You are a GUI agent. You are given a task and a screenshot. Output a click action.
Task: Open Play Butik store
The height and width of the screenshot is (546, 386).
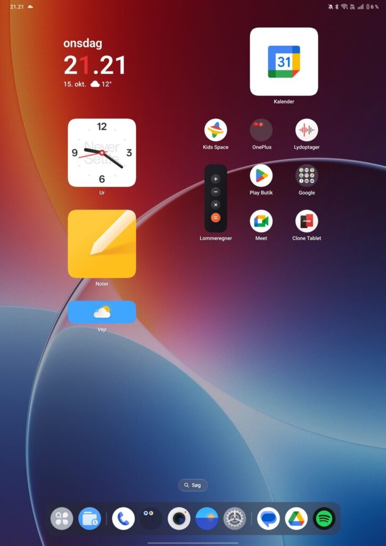point(261,175)
